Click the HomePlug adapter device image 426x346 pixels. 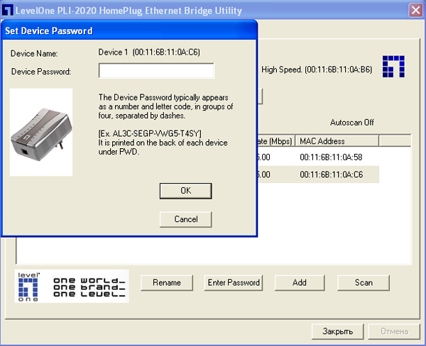tap(41, 133)
